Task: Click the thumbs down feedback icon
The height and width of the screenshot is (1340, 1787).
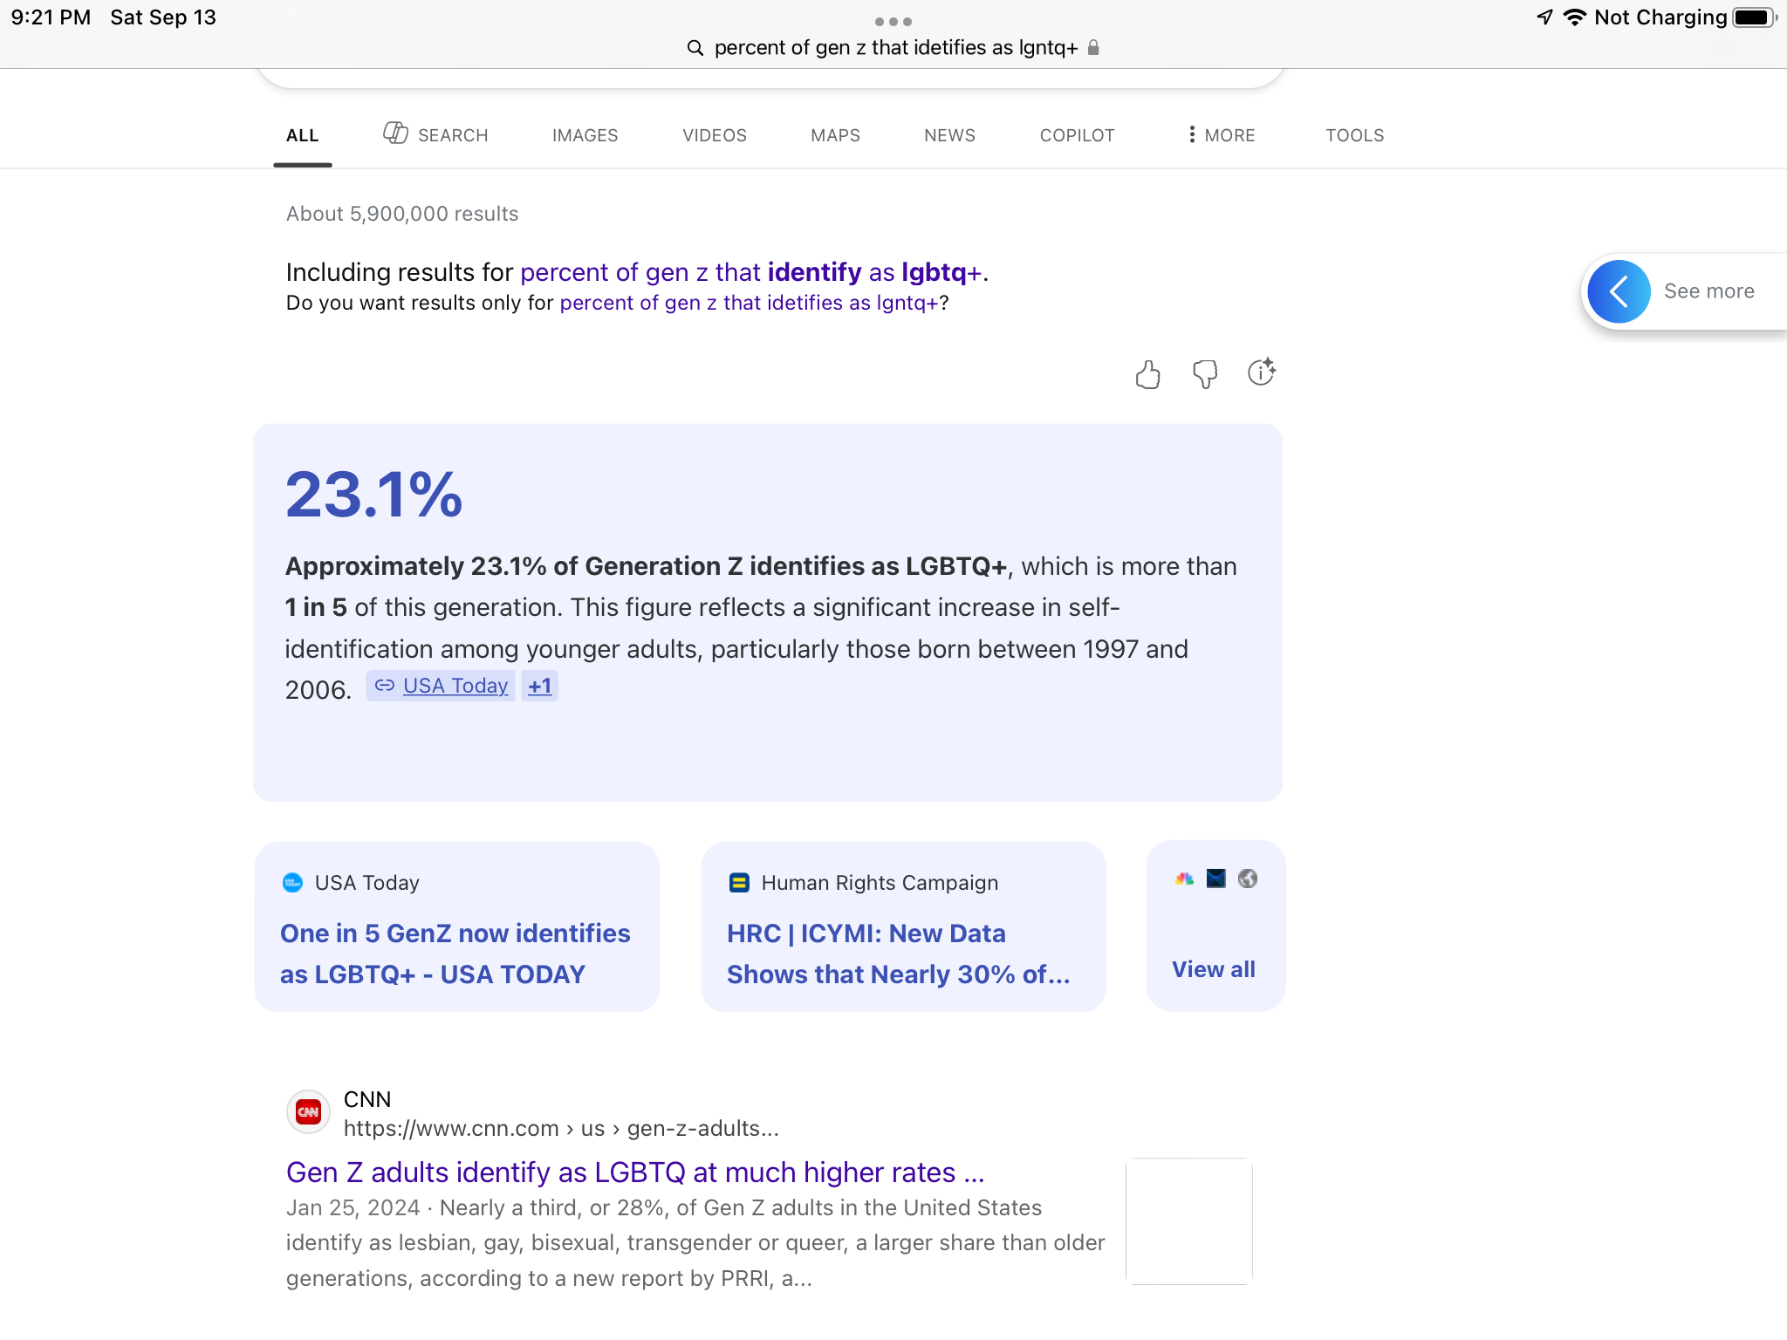Action: (1204, 374)
